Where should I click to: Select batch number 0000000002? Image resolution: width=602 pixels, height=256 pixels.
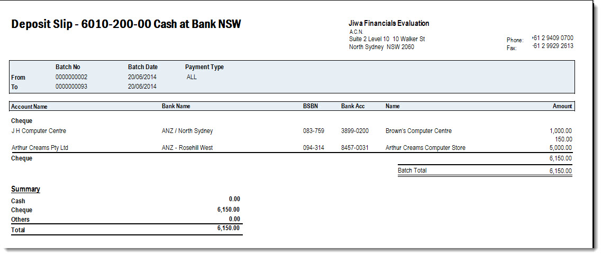pyautogui.click(x=71, y=77)
